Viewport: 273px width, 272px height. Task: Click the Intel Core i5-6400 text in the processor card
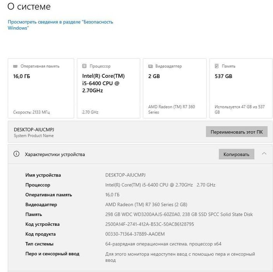tap(103, 83)
